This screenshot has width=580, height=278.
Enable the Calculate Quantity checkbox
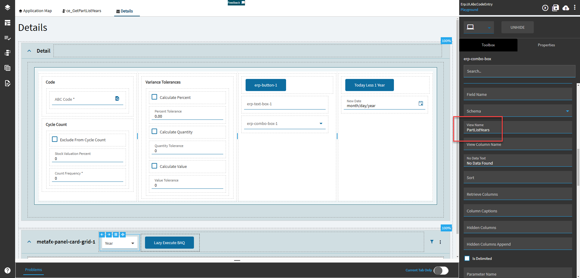point(154,132)
